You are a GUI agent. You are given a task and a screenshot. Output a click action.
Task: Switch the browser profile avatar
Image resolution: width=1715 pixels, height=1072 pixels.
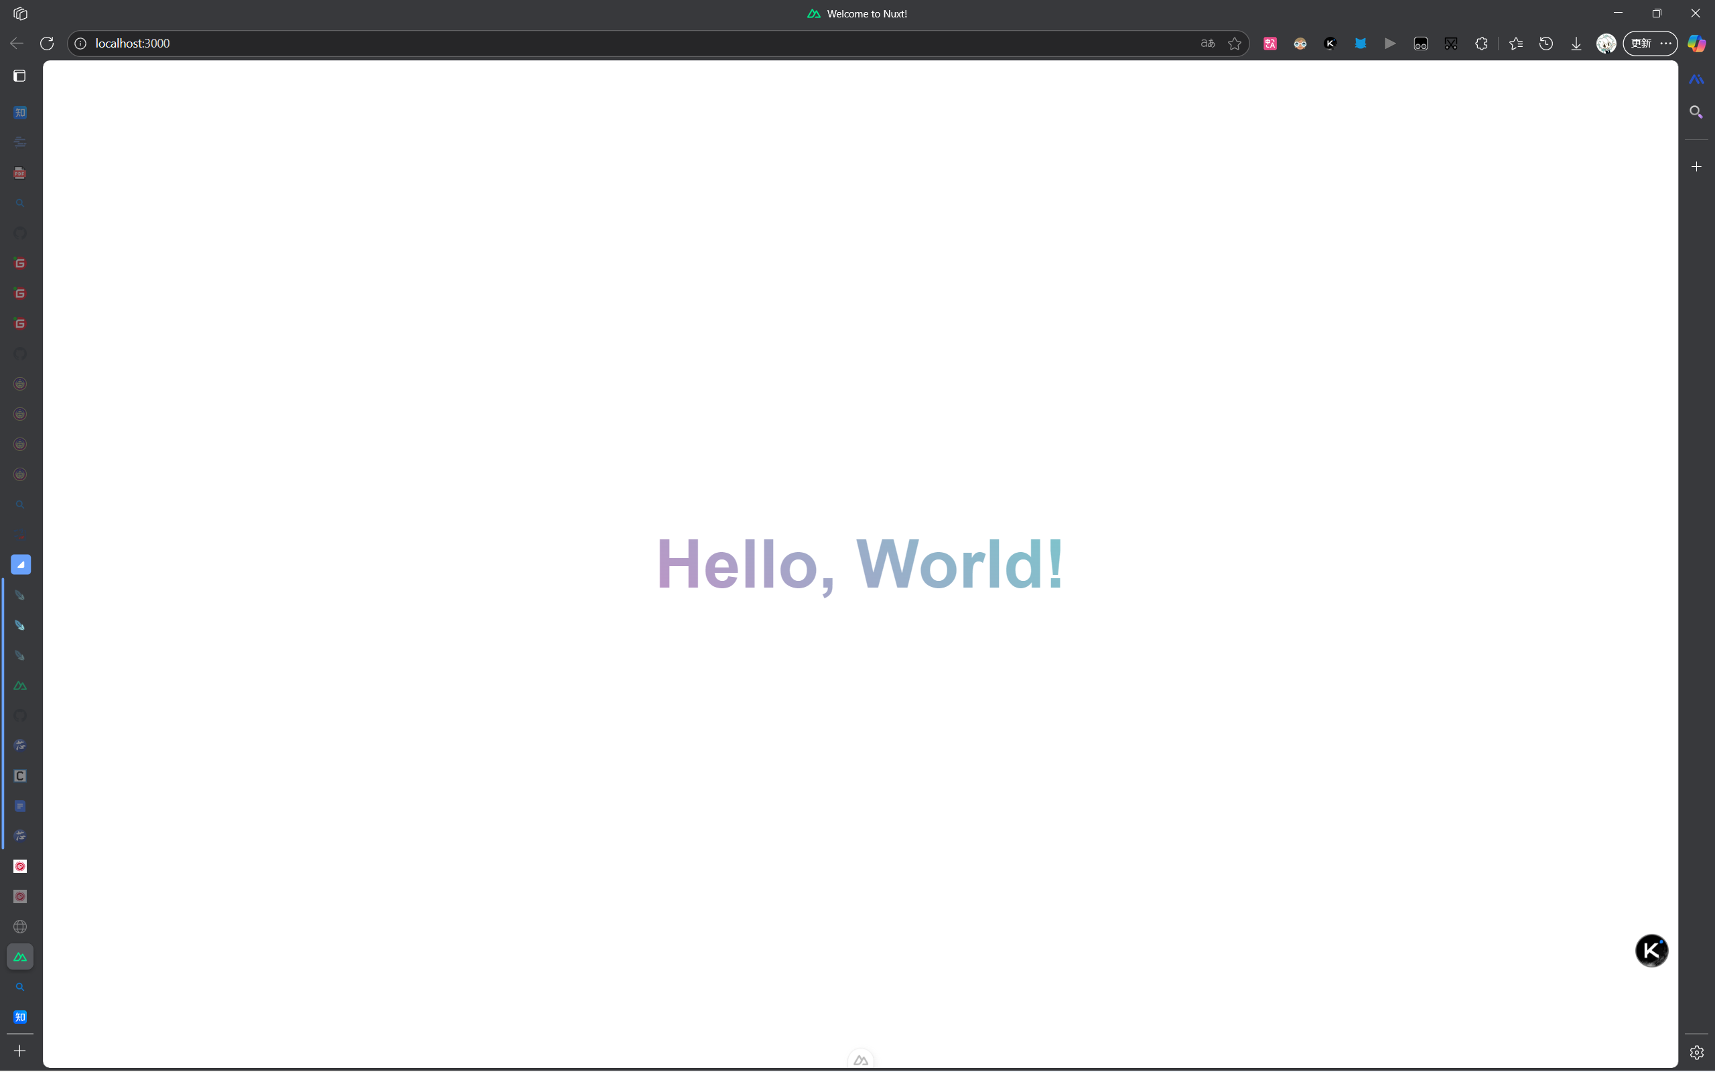pos(1606,44)
